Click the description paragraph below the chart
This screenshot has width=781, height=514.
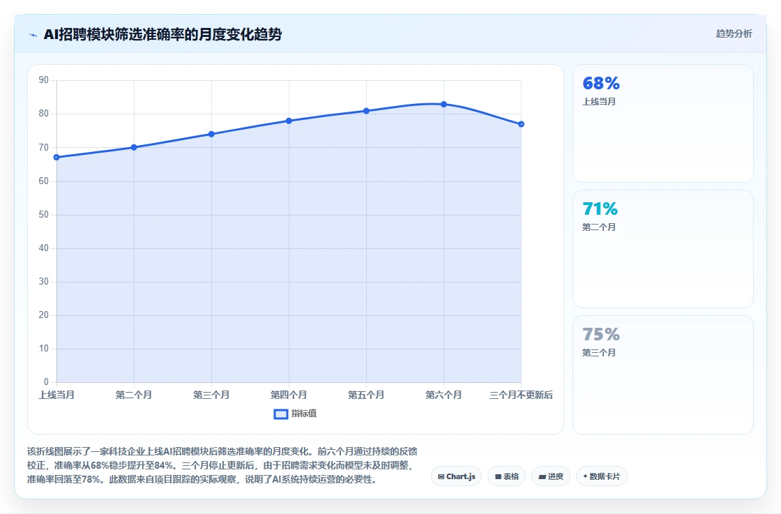point(222,465)
